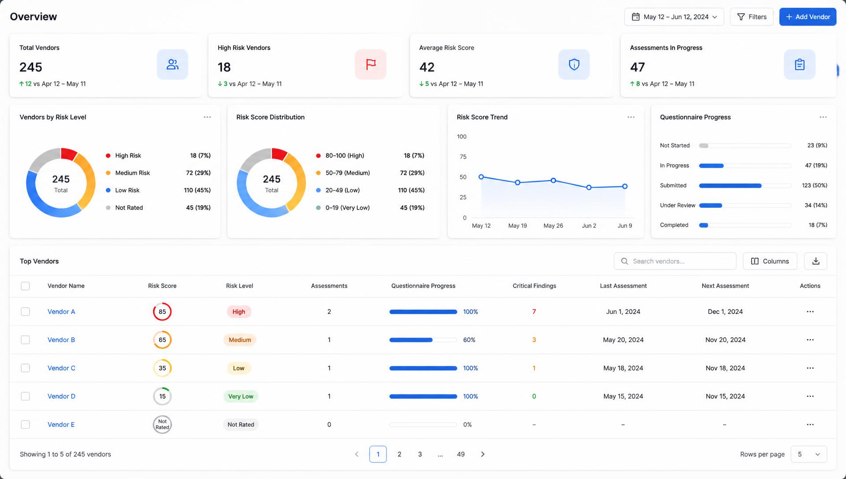
Task: Sort by Critical Findings column header
Action: [x=534, y=286]
